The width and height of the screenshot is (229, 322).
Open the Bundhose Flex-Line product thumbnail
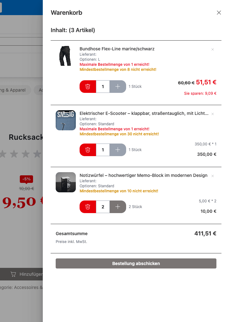pyautogui.click(x=65, y=56)
